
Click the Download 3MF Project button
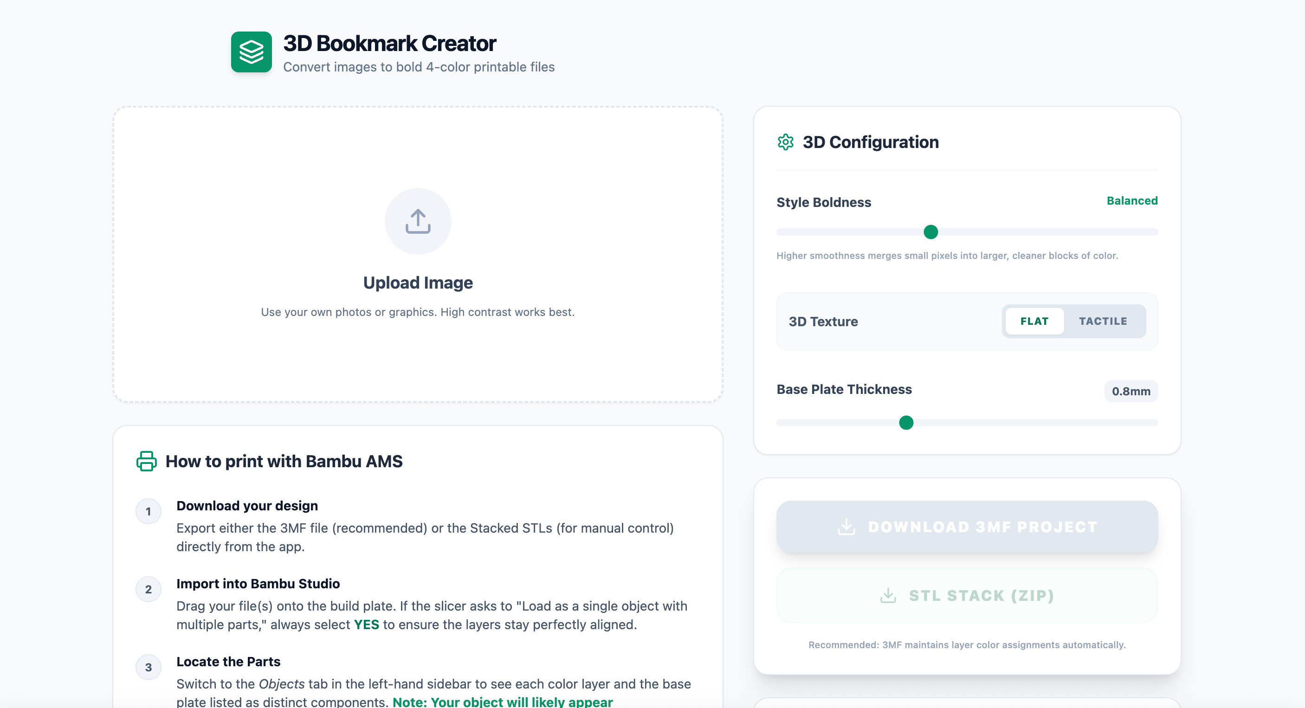click(x=967, y=527)
